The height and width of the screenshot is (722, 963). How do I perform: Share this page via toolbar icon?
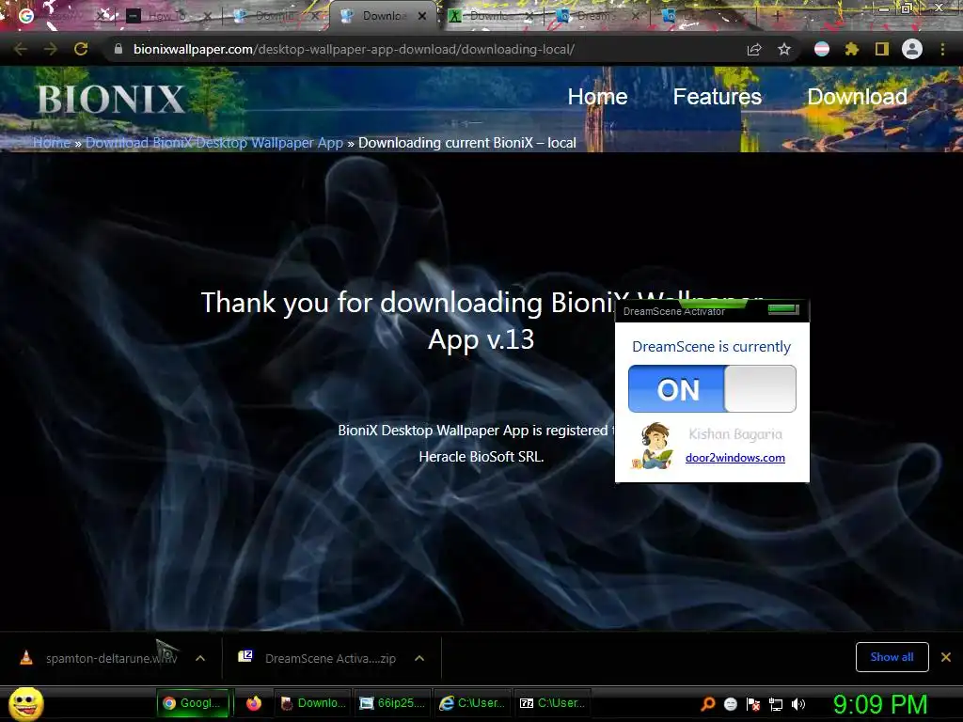tap(754, 49)
